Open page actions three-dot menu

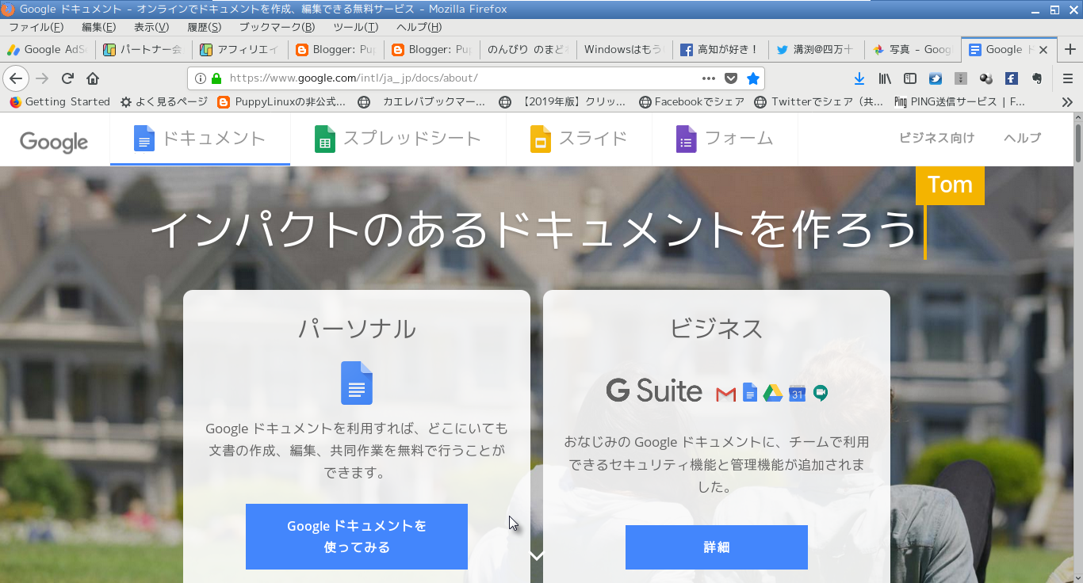(x=709, y=78)
